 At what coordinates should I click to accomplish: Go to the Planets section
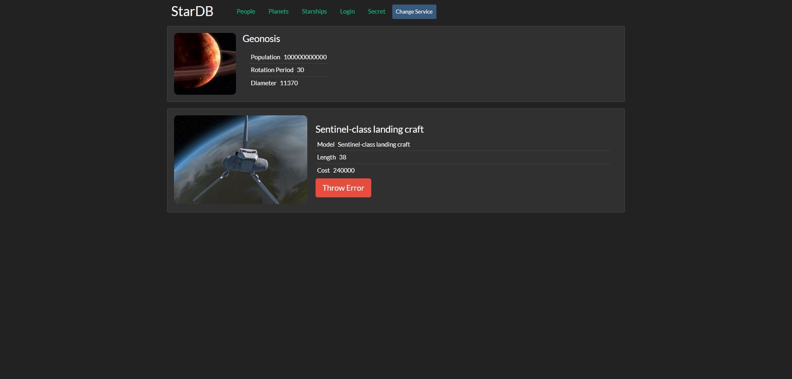pyautogui.click(x=278, y=12)
